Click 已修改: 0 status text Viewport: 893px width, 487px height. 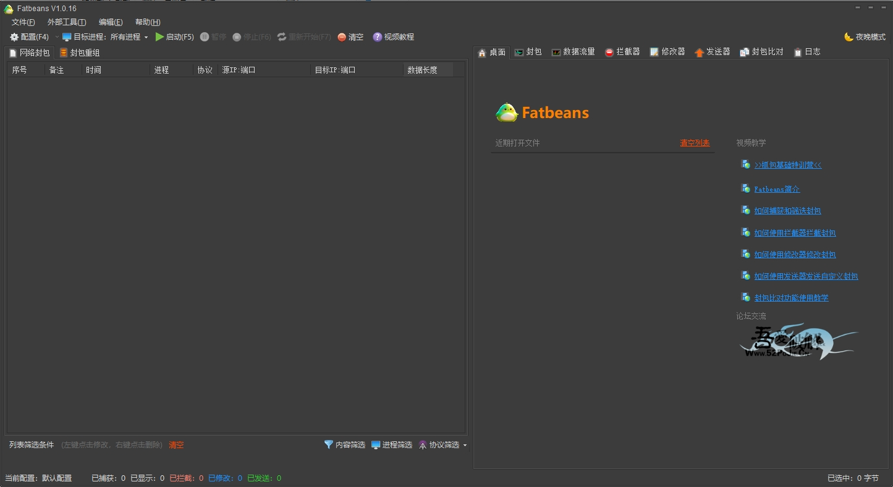pos(225,478)
